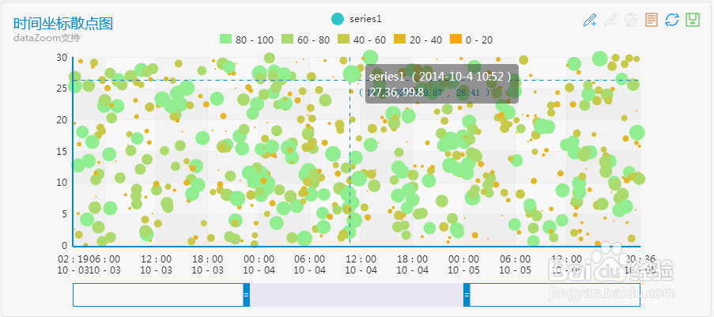Click the x-axis label 12:00 10-04
Screen dimensions: 714x317
pos(361,264)
